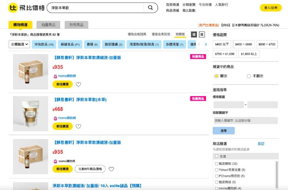Viewport: 288px width, 190px height.
Task: Select the $400 以下 price range
Action: pyautogui.click(x=222, y=44)
